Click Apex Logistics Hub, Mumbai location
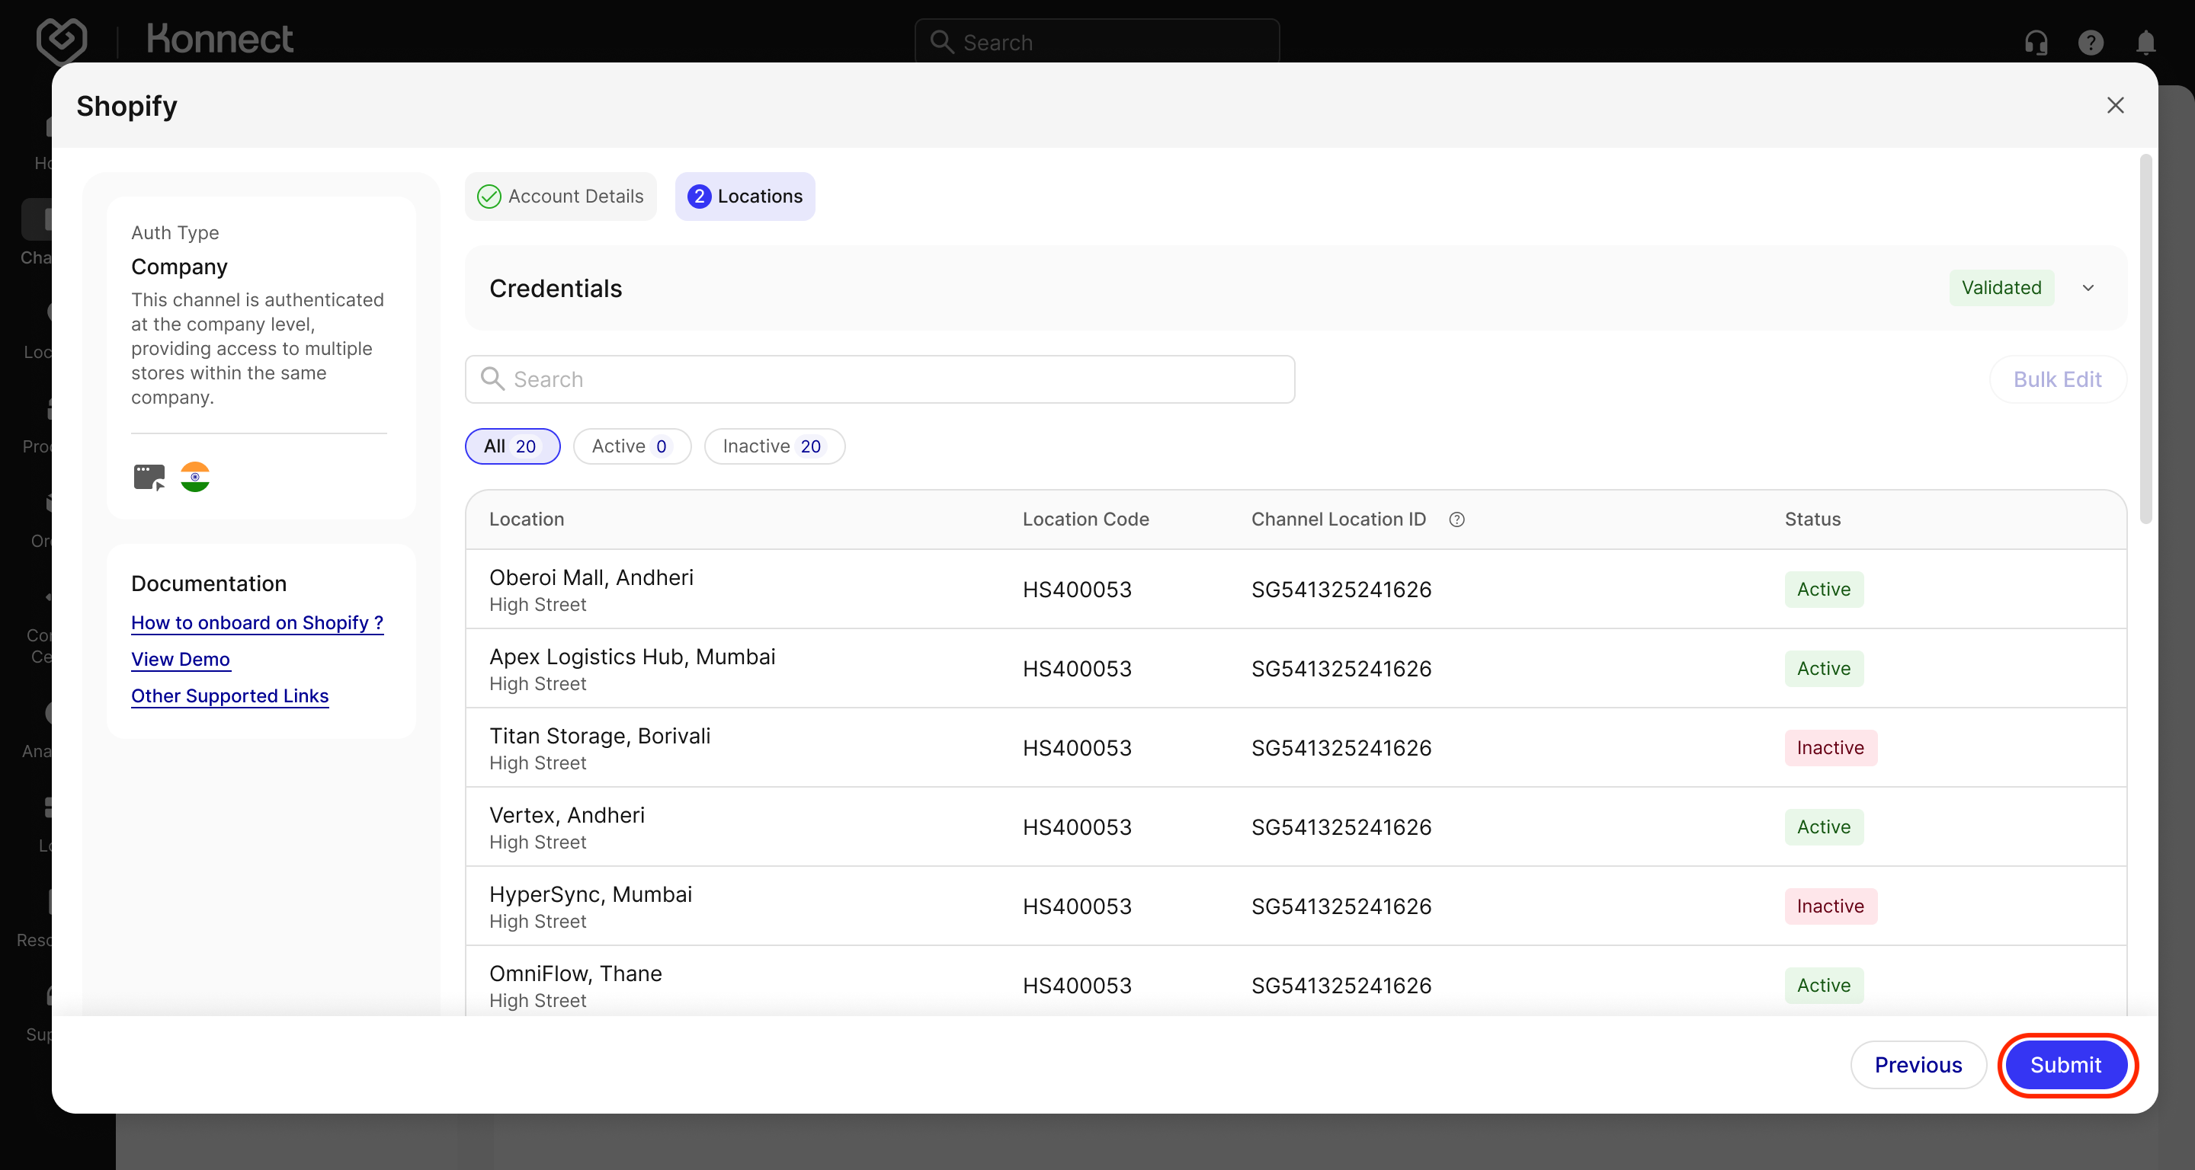This screenshot has height=1170, width=2195. 633,657
